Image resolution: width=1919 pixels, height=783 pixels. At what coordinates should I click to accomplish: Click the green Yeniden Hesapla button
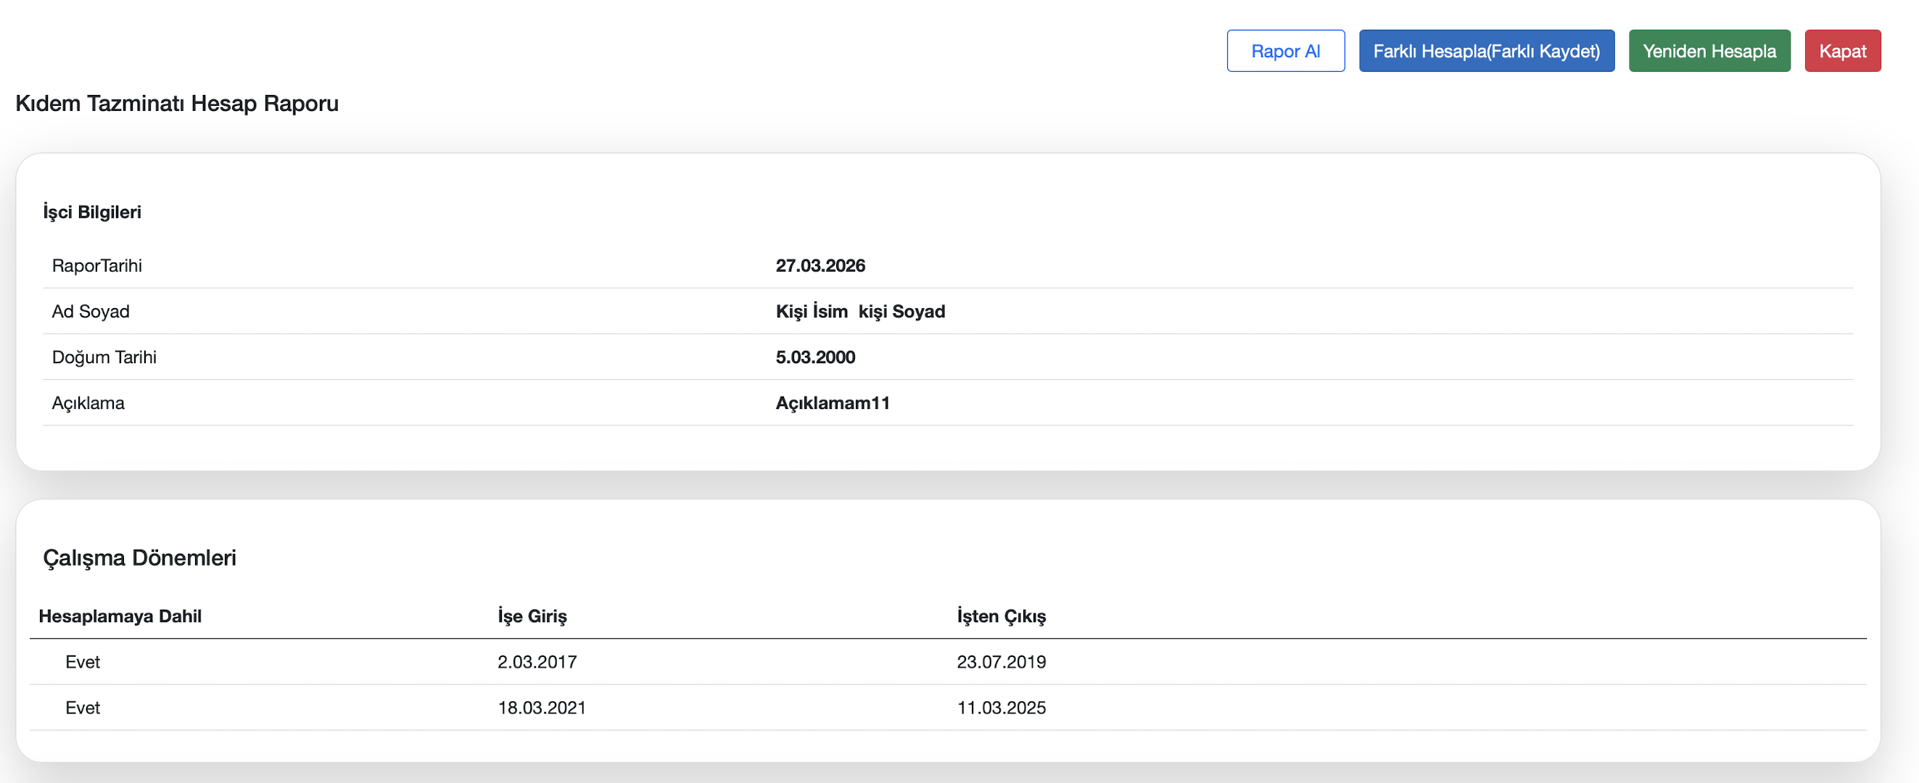pyautogui.click(x=1709, y=51)
